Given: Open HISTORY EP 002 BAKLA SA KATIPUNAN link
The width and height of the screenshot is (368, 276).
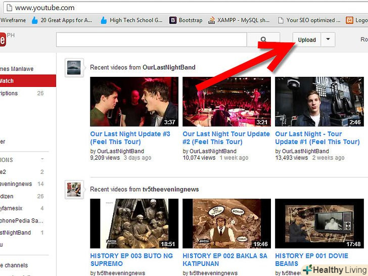Looking at the screenshot, I should coord(225,260).
